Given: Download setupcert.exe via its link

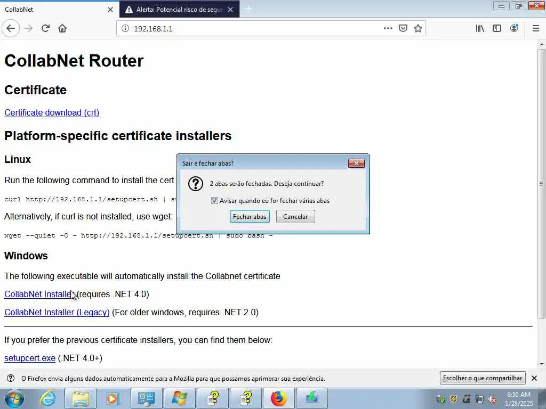Looking at the screenshot, I should [30, 358].
